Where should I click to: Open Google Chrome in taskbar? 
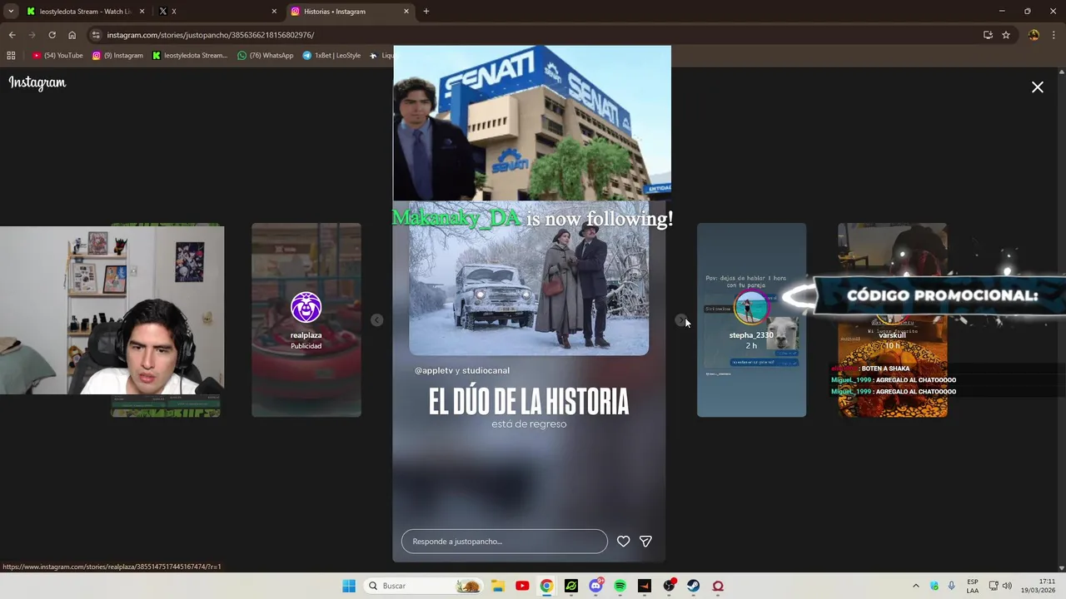(x=546, y=586)
